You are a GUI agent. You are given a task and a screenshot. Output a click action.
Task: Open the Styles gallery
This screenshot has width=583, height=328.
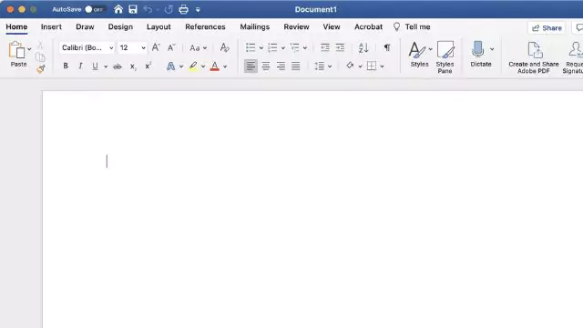[419, 55]
